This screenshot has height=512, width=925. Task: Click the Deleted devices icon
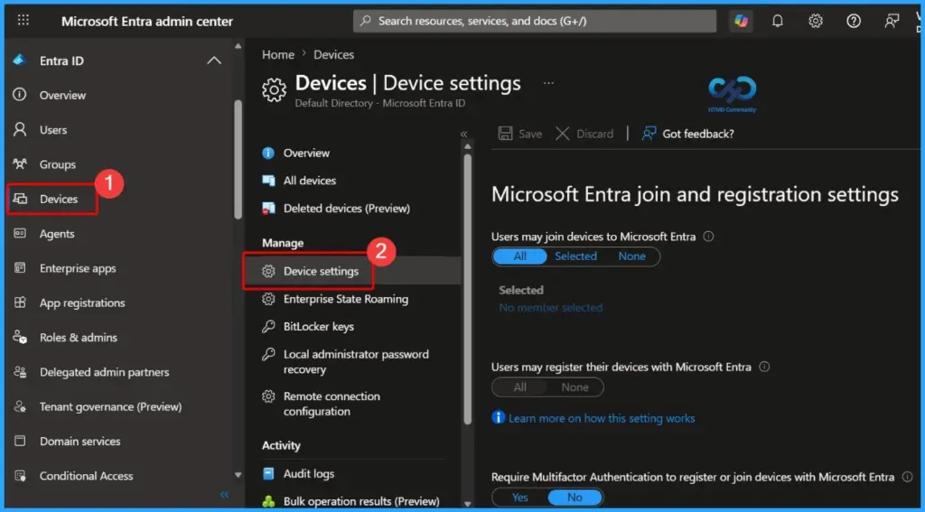click(268, 209)
